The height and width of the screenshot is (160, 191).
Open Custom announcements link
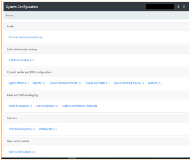[x=25, y=37]
